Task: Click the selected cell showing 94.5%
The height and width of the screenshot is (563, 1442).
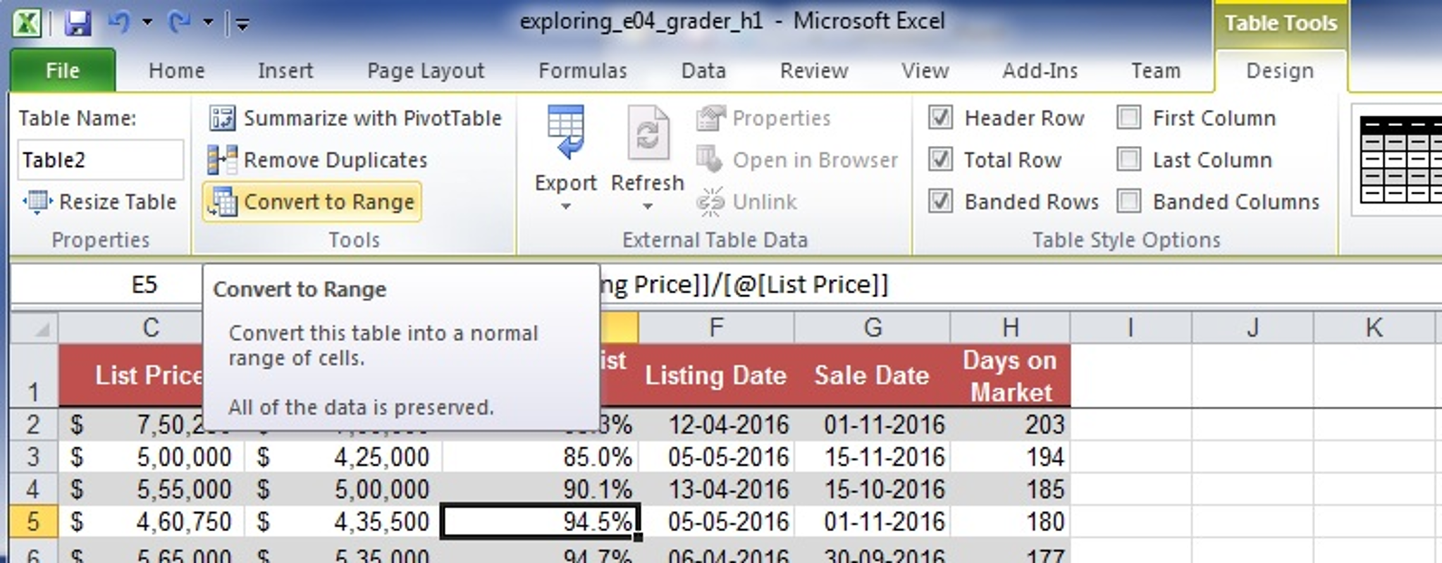Action: 541,521
